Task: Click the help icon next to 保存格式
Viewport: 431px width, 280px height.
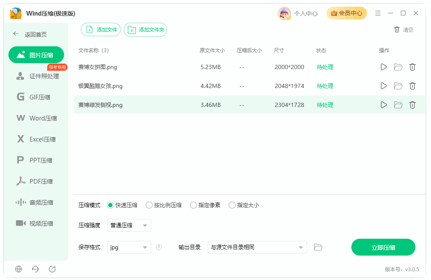Action: [x=159, y=247]
